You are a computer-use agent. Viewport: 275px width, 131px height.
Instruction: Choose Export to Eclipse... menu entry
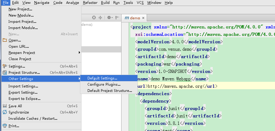coord(41,99)
